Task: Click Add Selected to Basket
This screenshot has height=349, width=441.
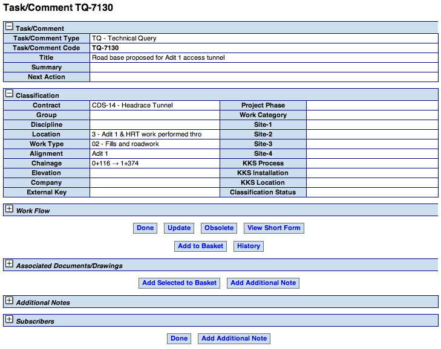Action: pyautogui.click(x=180, y=283)
